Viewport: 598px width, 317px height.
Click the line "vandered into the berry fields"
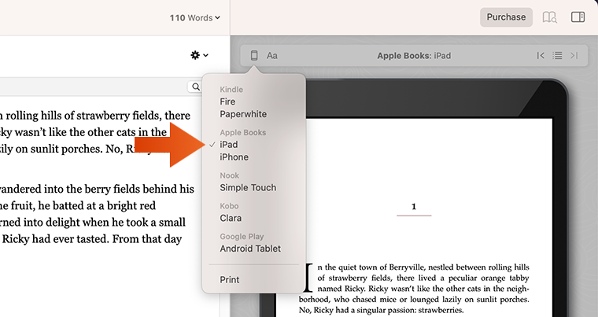[98, 189]
